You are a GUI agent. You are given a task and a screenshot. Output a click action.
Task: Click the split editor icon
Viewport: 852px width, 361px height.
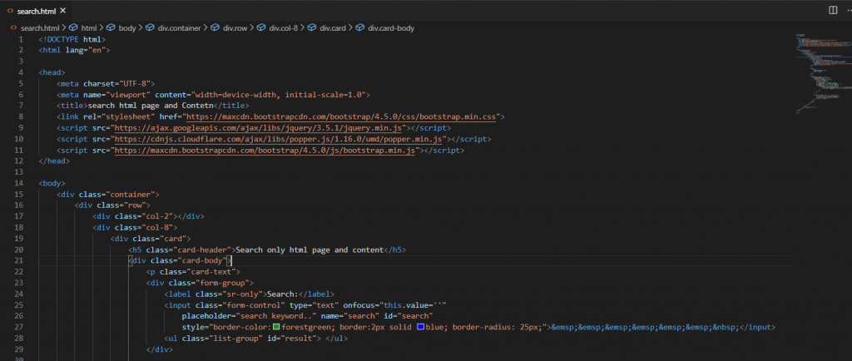tap(832, 10)
